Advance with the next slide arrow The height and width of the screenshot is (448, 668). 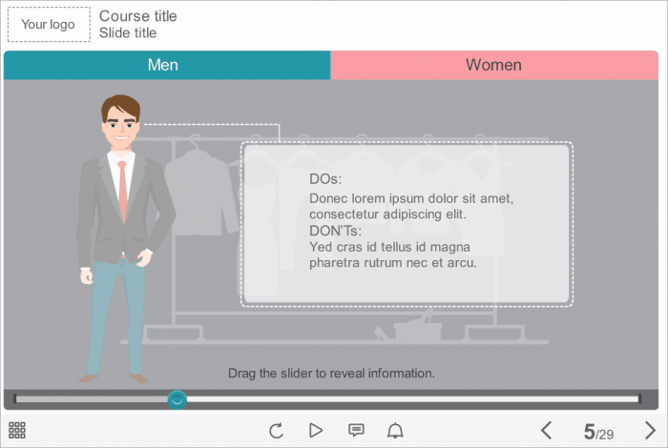click(650, 431)
